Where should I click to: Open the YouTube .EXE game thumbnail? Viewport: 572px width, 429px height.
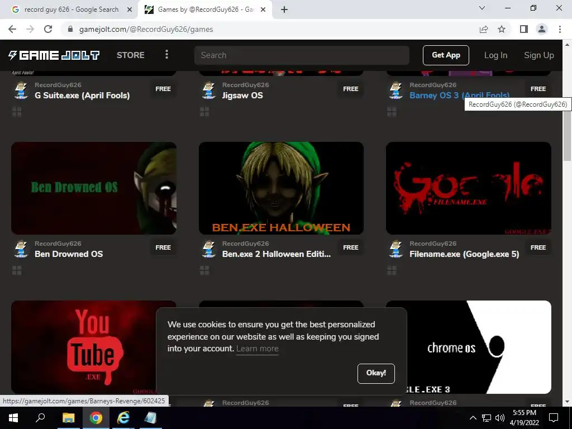(x=84, y=347)
